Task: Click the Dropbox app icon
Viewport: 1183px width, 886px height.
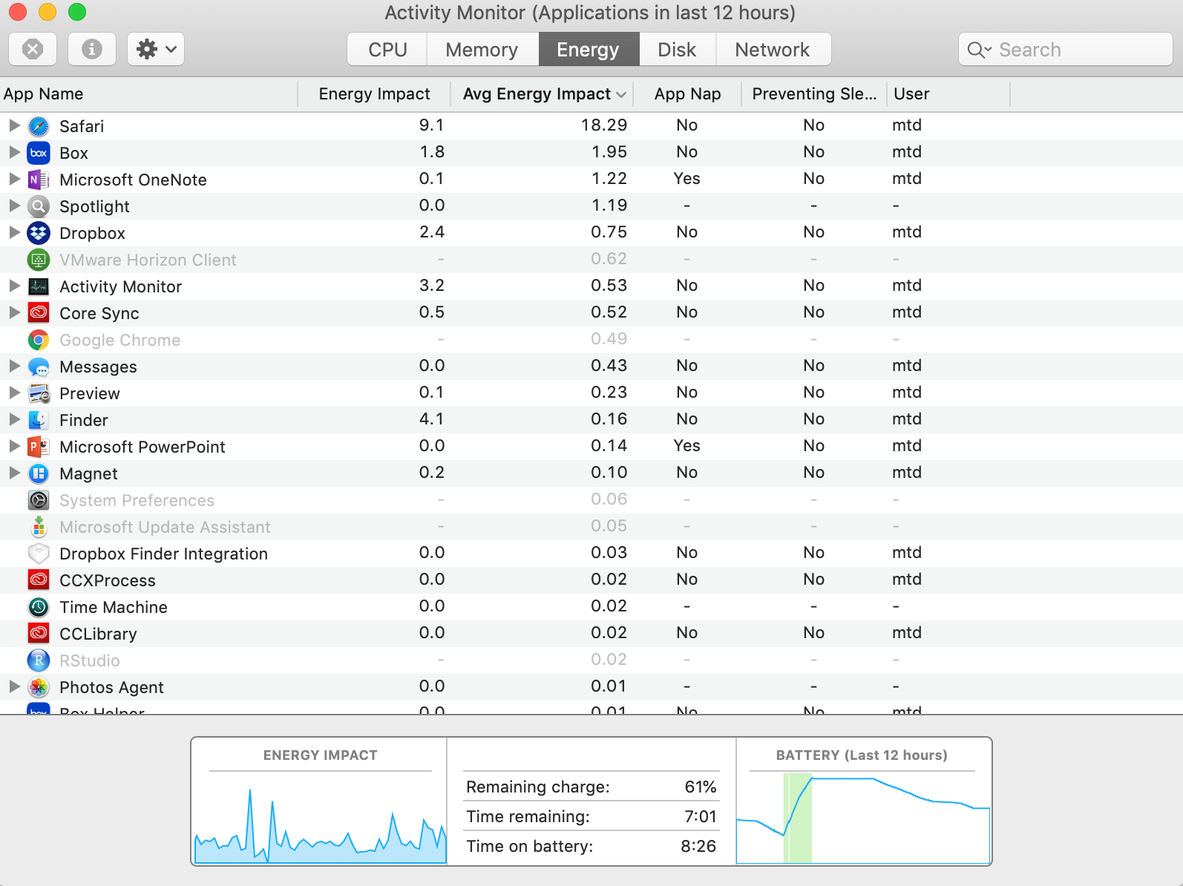Action: click(39, 233)
